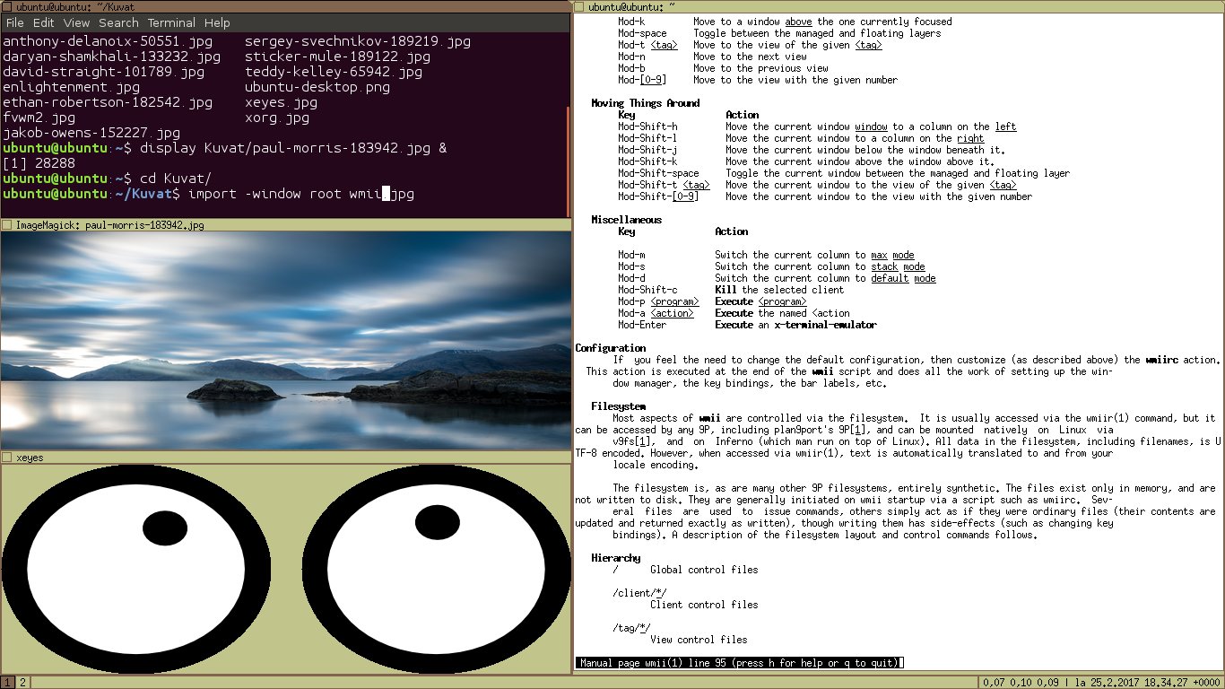The width and height of the screenshot is (1225, 689).
Task: Switch to wmii tag 1 in the bottom bar
Action: (x=8, y=683)
